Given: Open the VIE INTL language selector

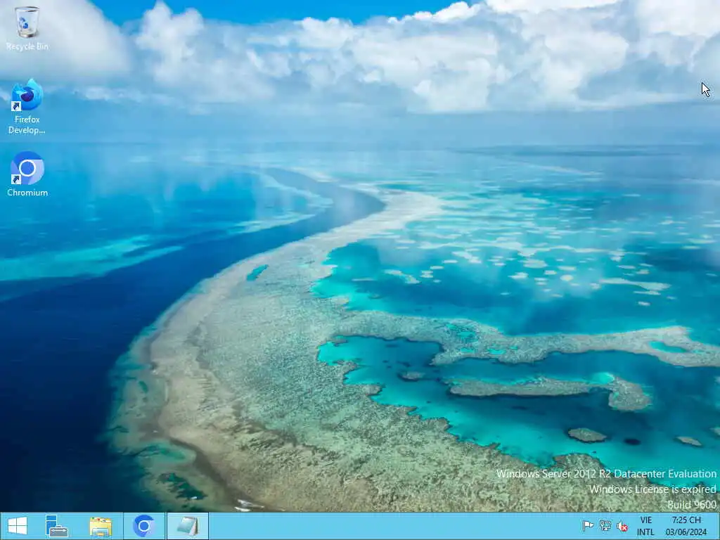Looking at the screenshot, I should (645, 526).
